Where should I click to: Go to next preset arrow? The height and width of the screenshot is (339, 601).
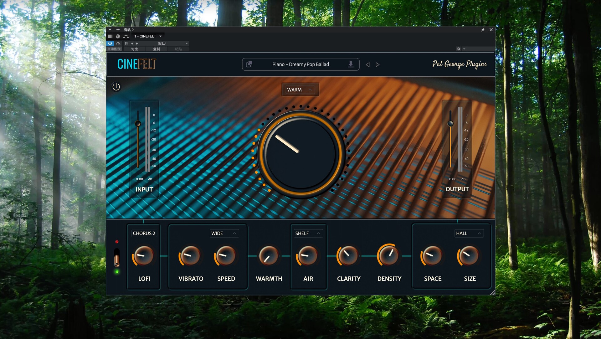click(x=378, y=64)
